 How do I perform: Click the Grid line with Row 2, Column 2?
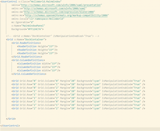[x=78, y=108]
